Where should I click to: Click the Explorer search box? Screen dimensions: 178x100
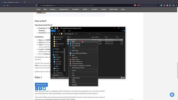point(108,34)
